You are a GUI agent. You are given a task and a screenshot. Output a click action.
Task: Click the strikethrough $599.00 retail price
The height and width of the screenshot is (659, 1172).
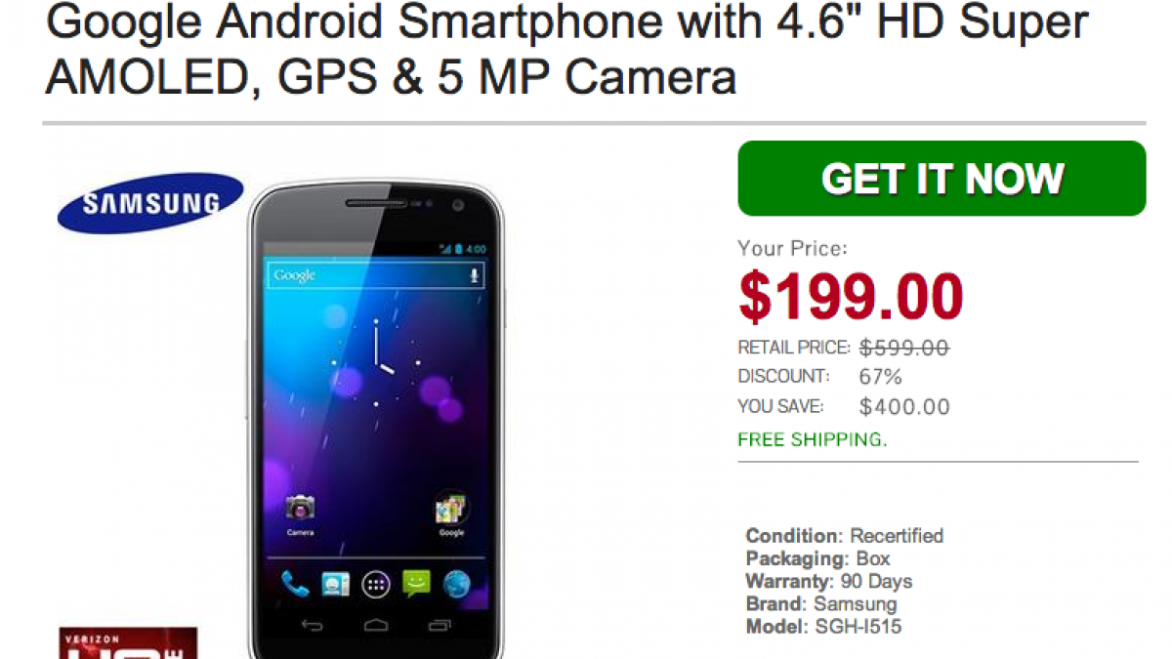point(904,348)
